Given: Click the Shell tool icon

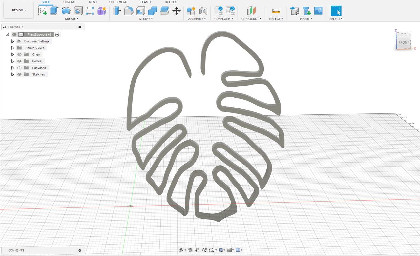Looking at the screenshot, I should pyautogui.click(x=141, y=11).
